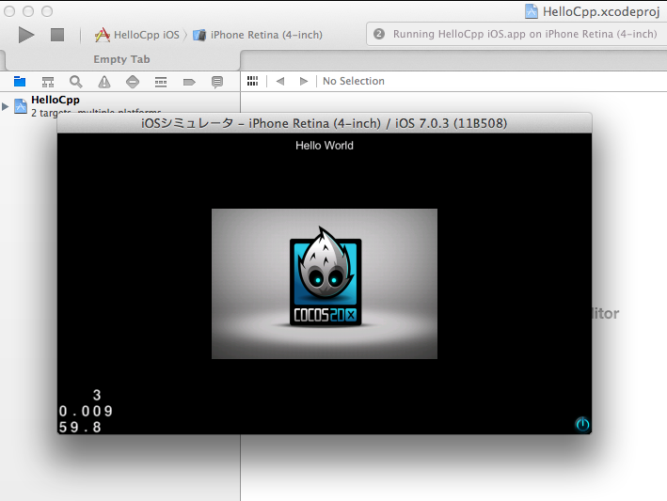Click the HelloCpp iOS app target icon
Viewport: 667px width, 501px height.
coord(103,35)
